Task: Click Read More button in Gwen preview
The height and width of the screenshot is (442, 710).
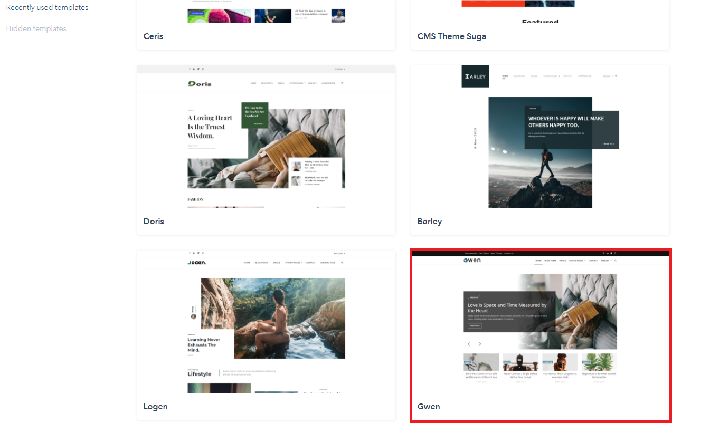Action: [x=474, y=325]
